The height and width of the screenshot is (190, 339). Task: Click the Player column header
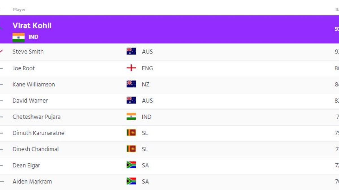point(19,10)
